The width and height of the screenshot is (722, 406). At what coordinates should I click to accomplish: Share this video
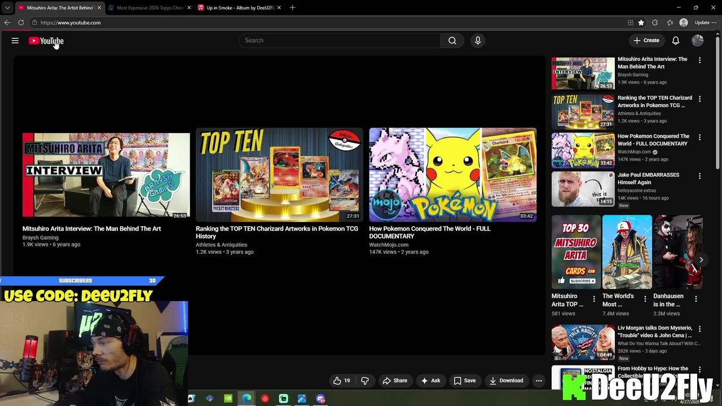coord(395,381)
